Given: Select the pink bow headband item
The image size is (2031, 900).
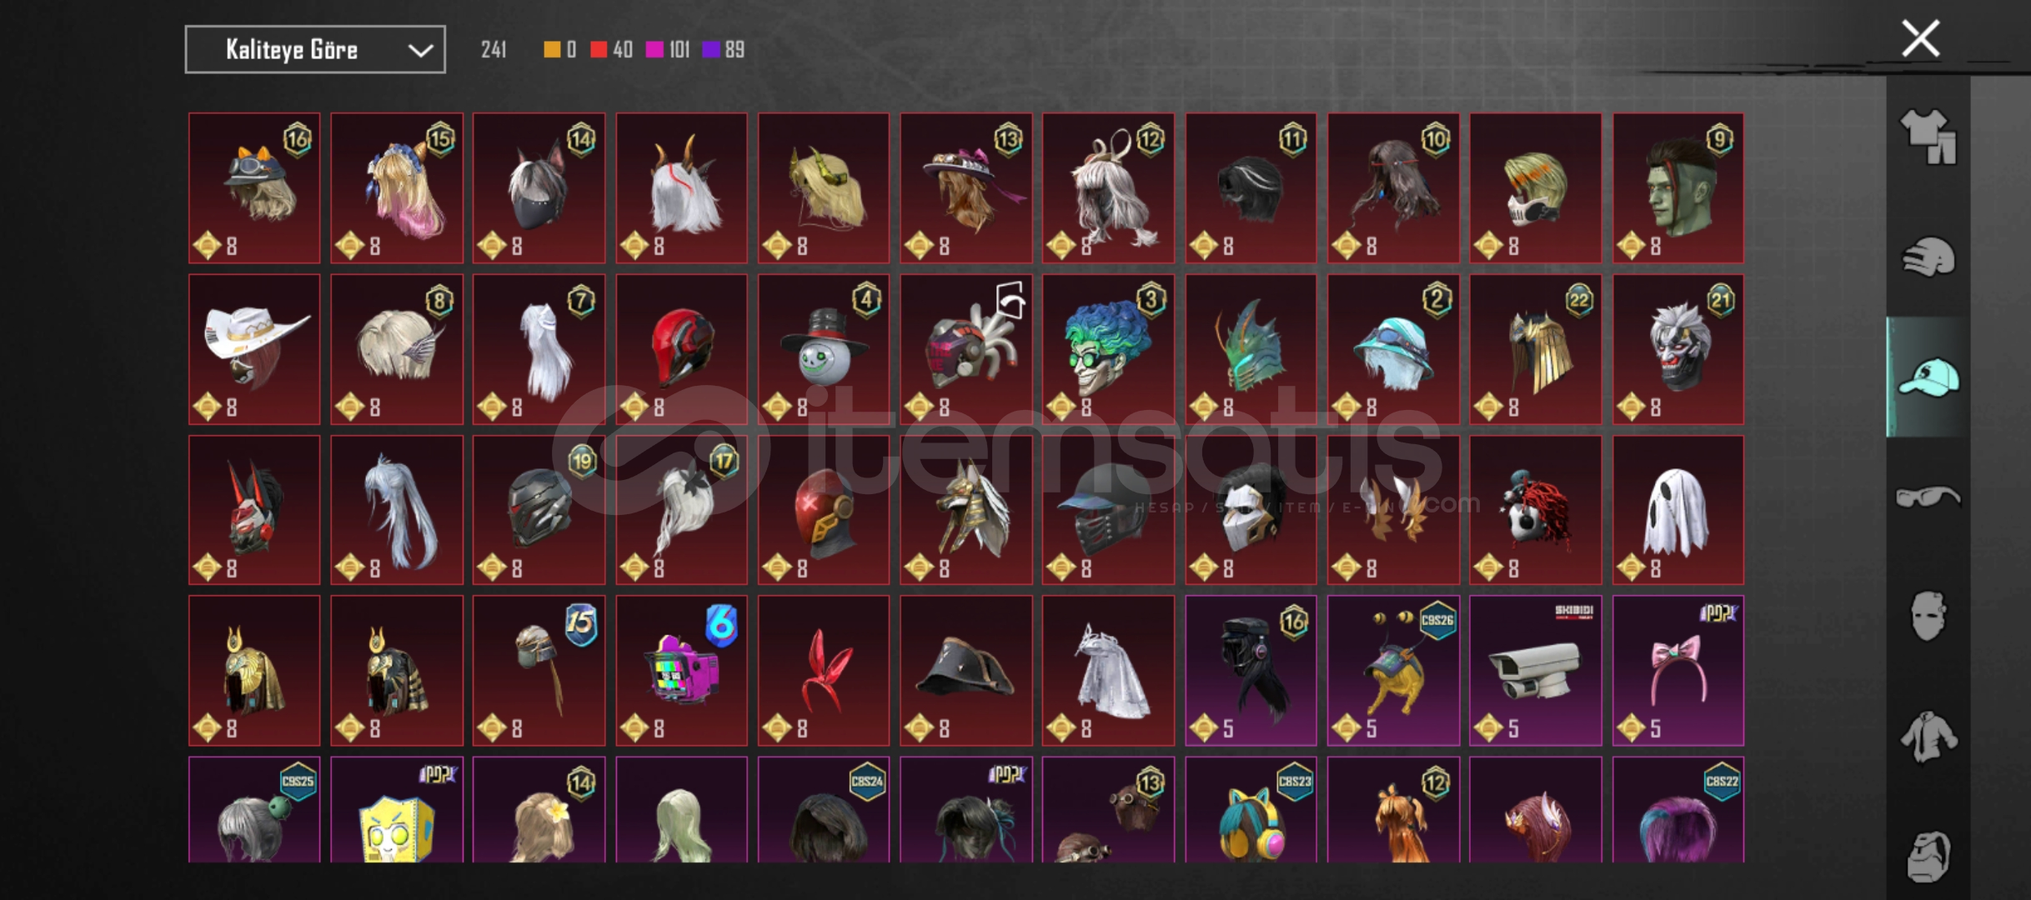Looking at the screenshot, I should (x=1677, y=671).
